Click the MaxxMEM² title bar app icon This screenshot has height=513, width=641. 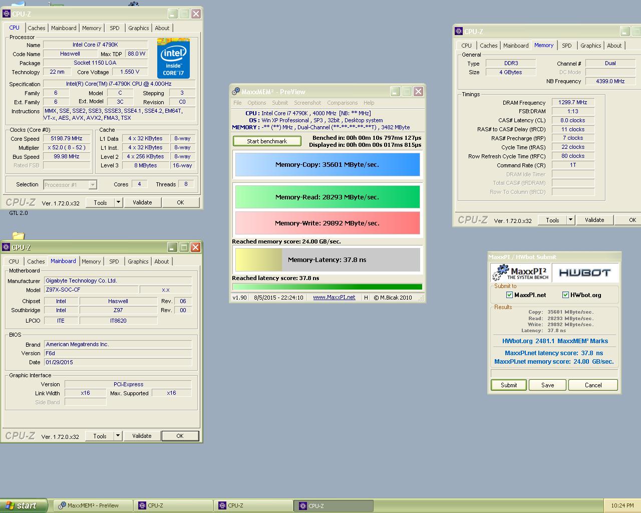pyautogui.click(x=236, y=92)
